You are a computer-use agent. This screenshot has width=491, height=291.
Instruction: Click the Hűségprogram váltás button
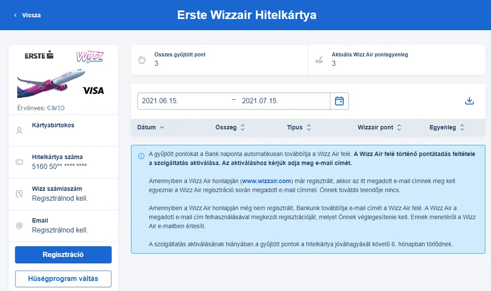tap(63, 279)
